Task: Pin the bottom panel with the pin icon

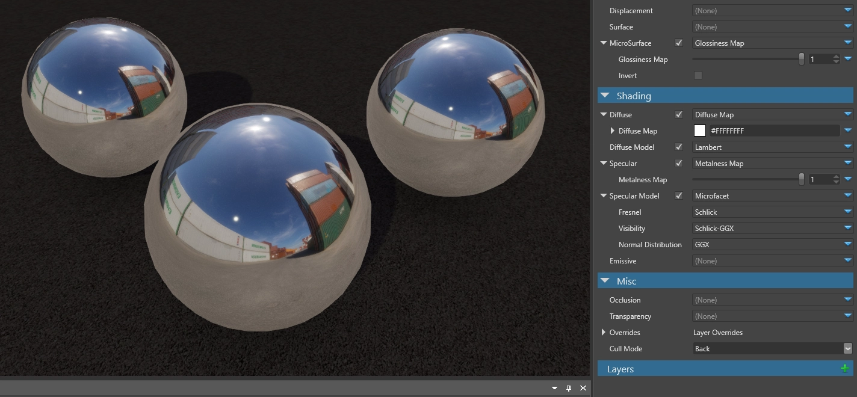Action: 568,388
